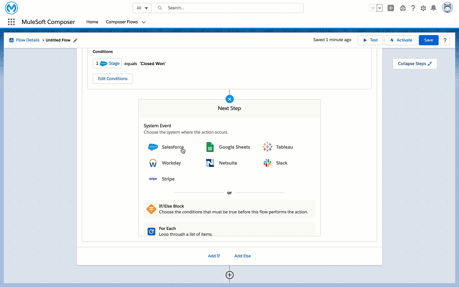Click the blue For Each loop icon
Viewport: 459px width, 287px height.
pyautogui.click(x=151, y=231)
